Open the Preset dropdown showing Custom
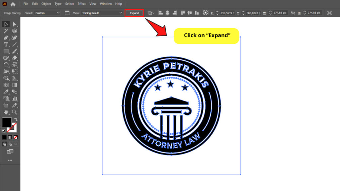This screenshot has height=191, width=340. (x=47, y=13)
